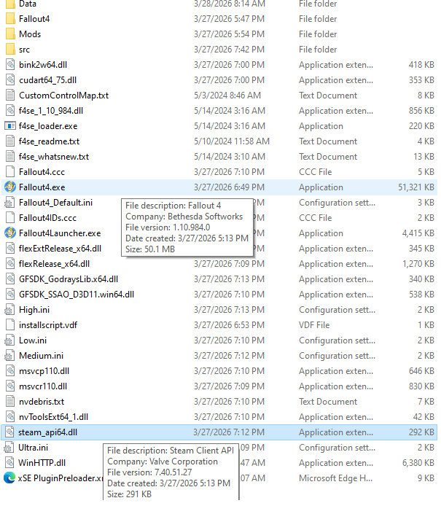
Task: Click the 5/10/2024 11:58 AM date cell
Action: point(232,141)
